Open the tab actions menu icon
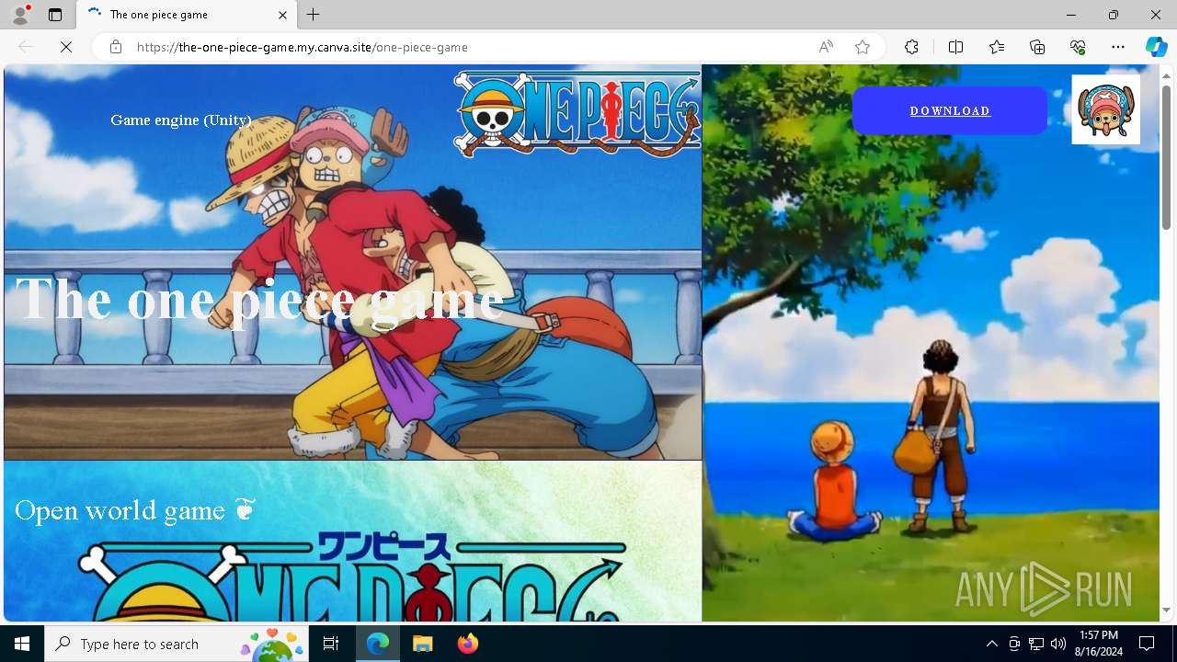This screenshot has width=1177, height=662. pyautogui.click(x=55, y=15)
